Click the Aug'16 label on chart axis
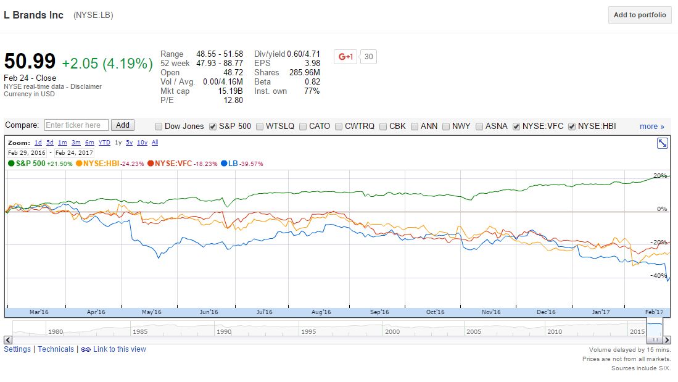678x382 pixels. (x=321, y=312)
